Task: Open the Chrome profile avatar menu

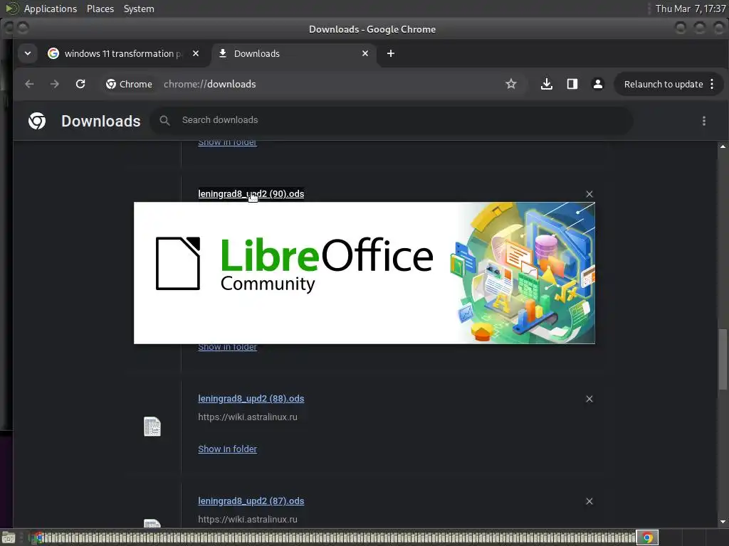Action: coord(598,84)
